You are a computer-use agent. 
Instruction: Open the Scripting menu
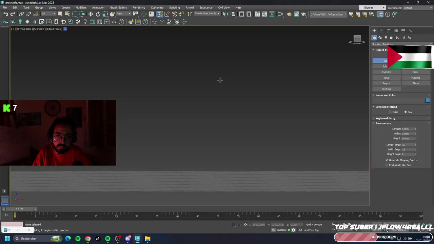175,7
